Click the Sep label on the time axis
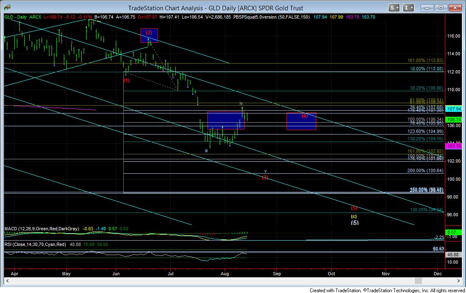The width and height of the screenshot is (466, 293). point(277,274)
